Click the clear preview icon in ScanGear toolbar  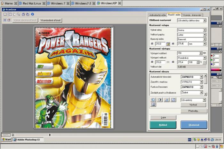(5, 14)
